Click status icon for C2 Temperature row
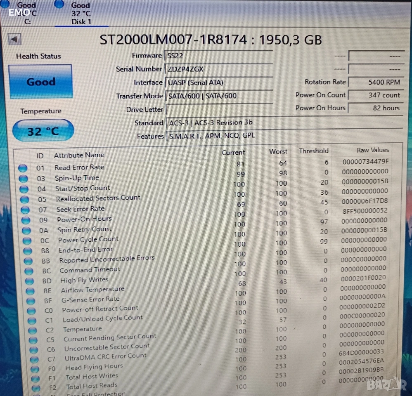This screenshot has height=396, width=412. point(33,330)
